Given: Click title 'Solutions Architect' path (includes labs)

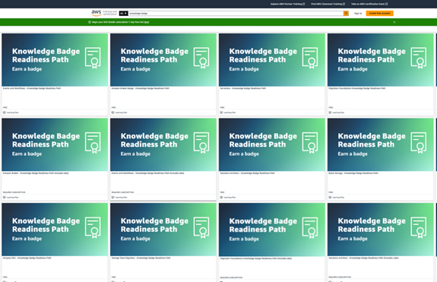Looking at the screenshot, I should 363,258.
